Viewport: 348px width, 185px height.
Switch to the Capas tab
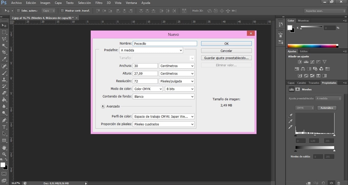click(291, 83)
